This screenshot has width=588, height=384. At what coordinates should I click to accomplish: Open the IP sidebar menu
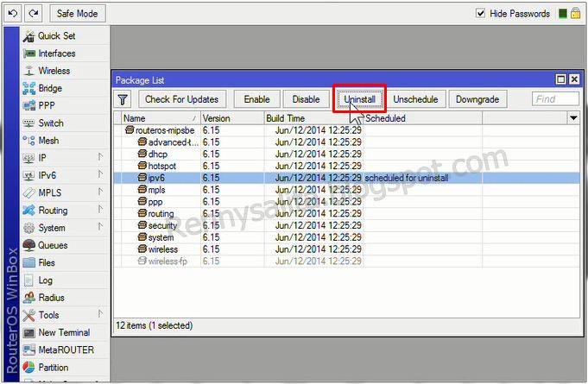click(64, 158)
